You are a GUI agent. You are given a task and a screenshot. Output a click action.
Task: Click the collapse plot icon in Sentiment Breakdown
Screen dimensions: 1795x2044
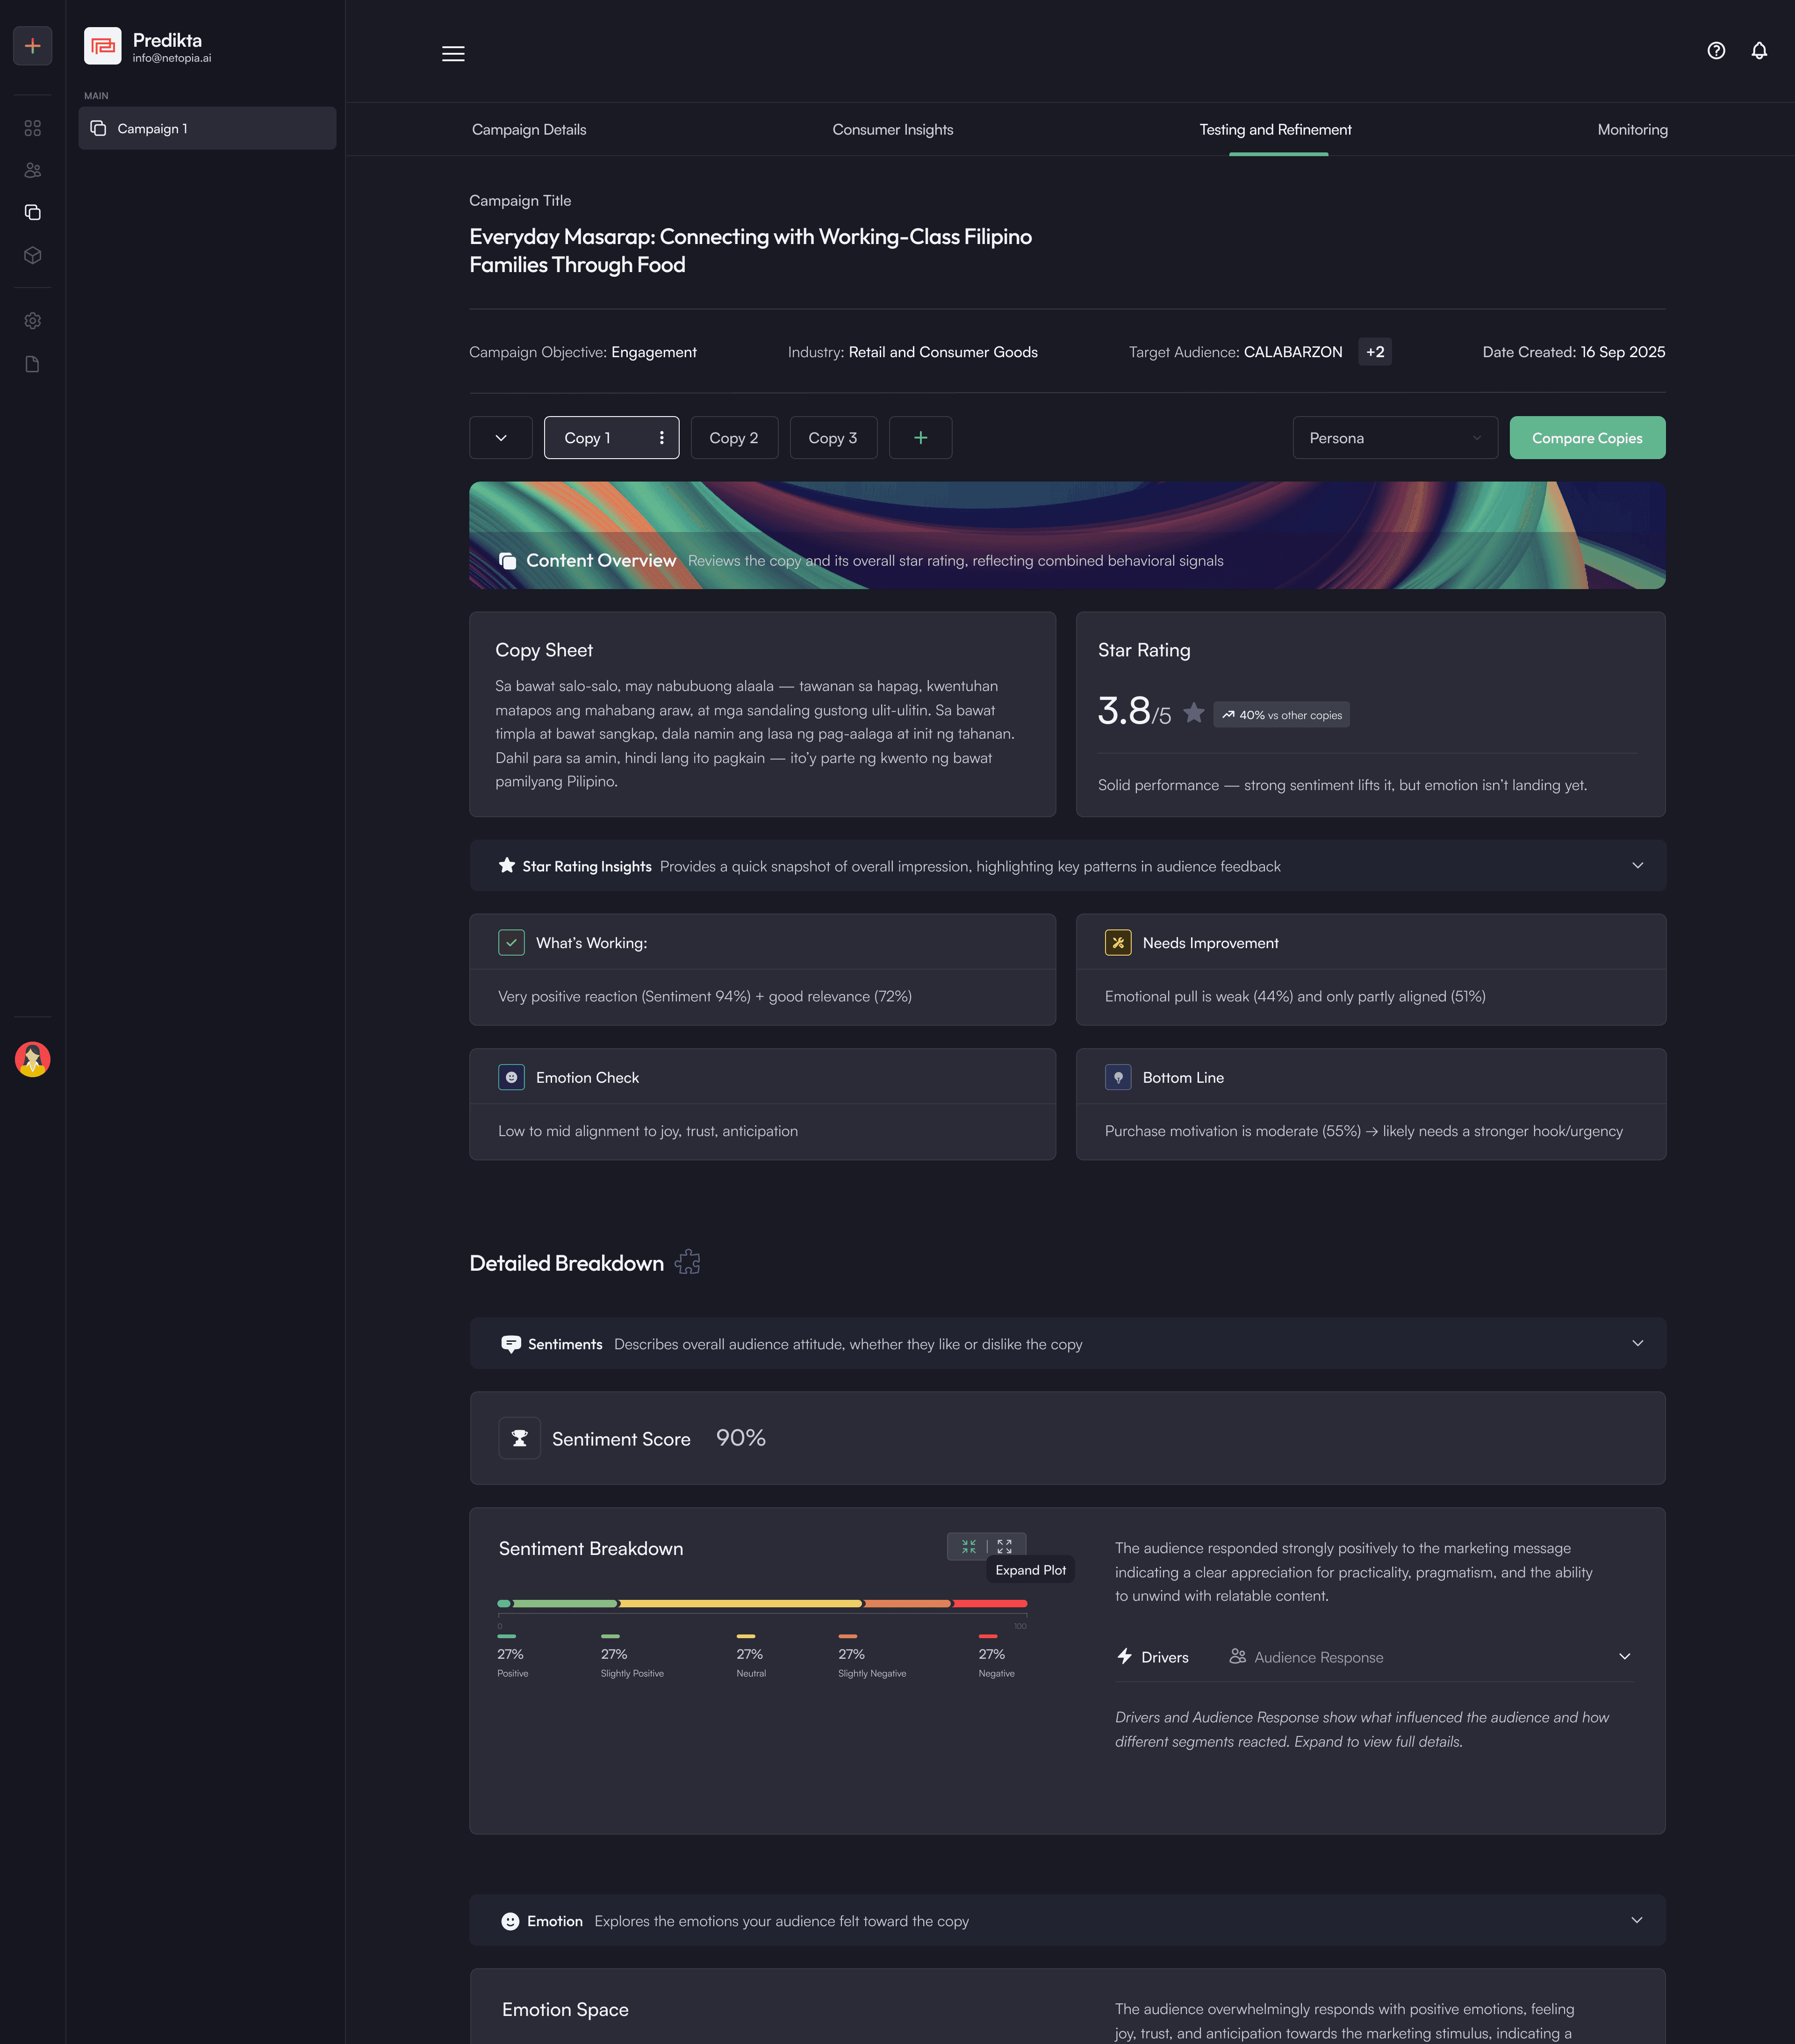point(968,1546)
